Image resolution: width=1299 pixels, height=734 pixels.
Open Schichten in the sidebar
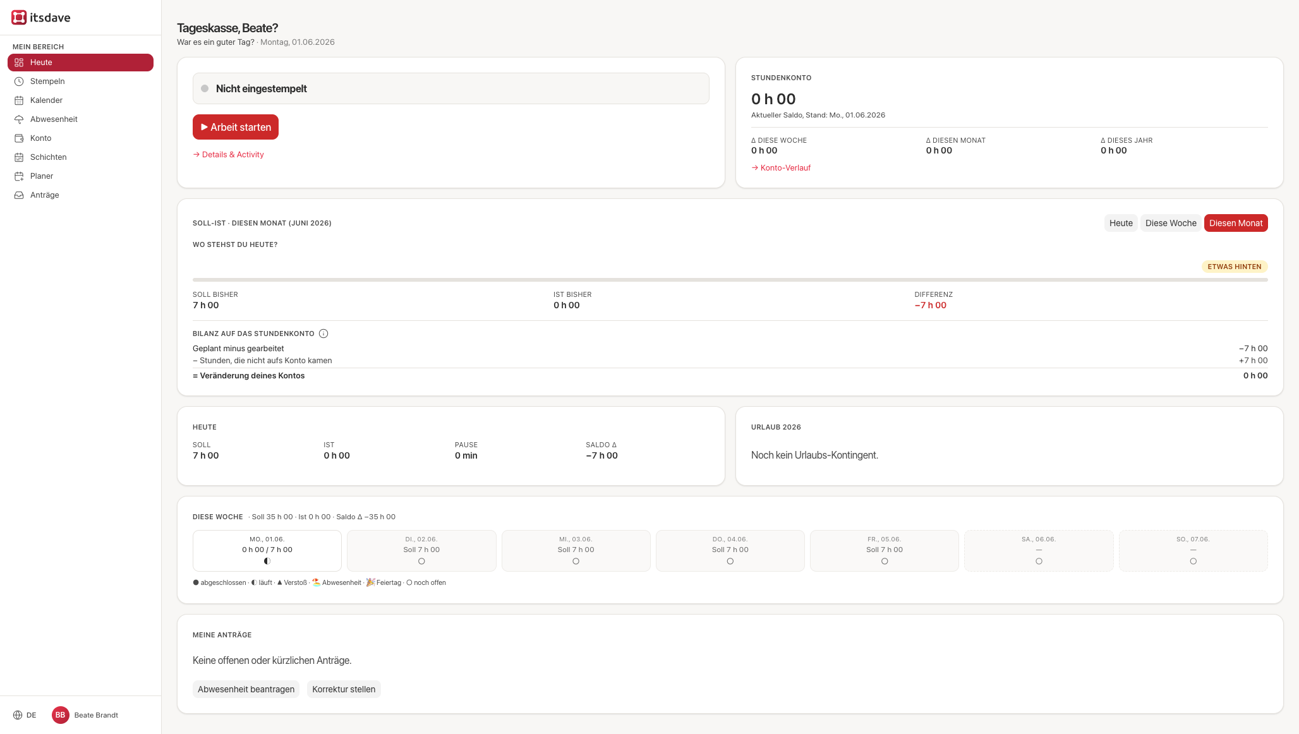click(80, 157)
